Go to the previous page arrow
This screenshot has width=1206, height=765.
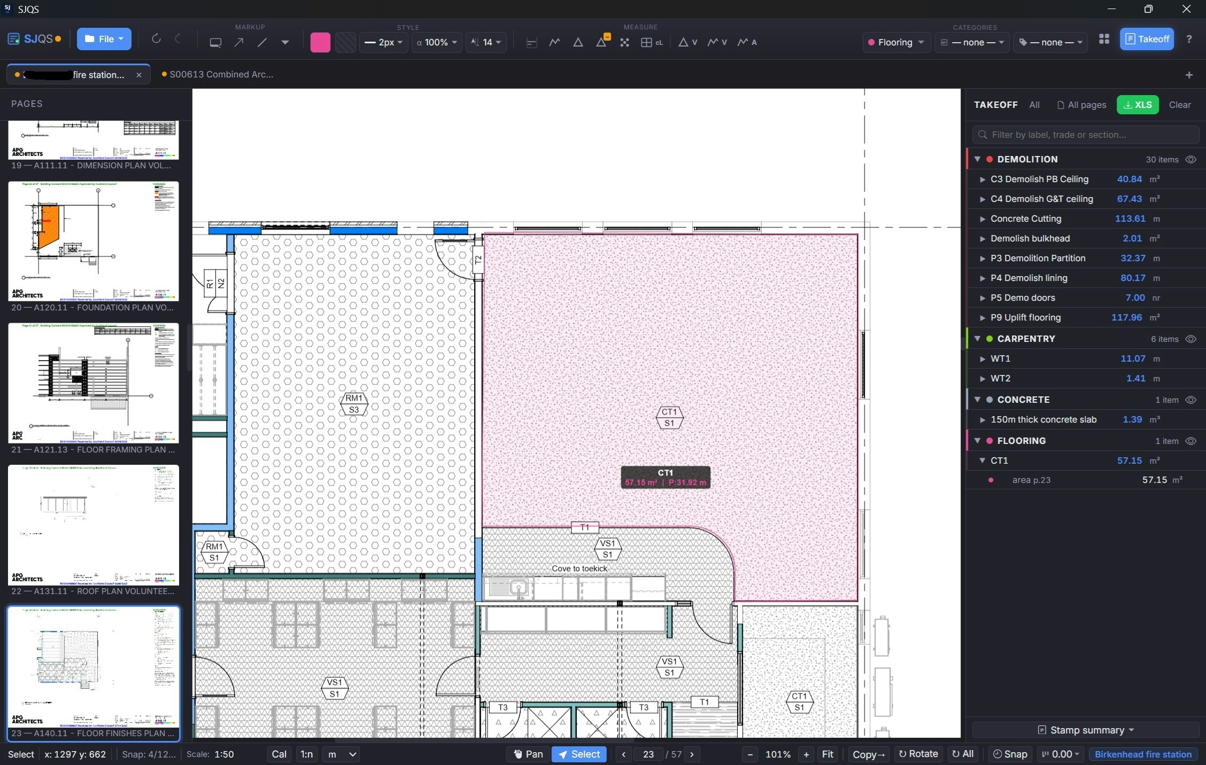[623, 754]
